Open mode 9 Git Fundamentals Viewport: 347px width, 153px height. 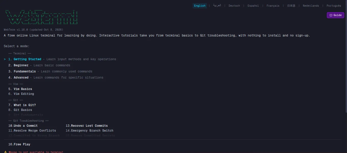pos(26,115)
